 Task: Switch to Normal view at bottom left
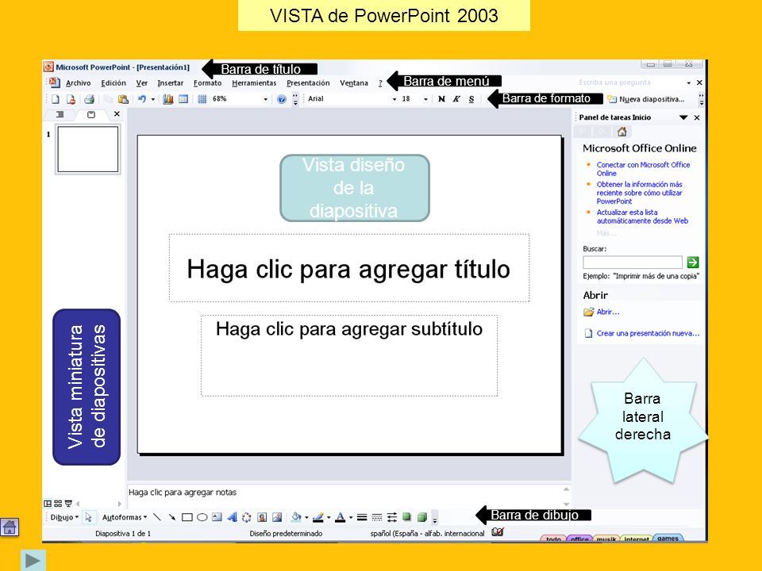point(48,504)
